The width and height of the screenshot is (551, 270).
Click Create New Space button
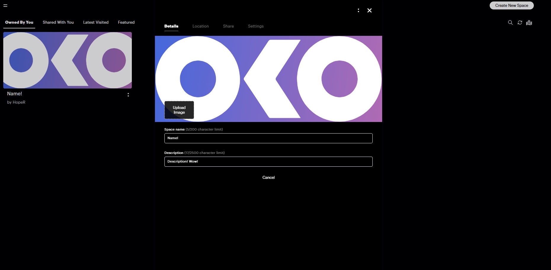coord(512,5)
